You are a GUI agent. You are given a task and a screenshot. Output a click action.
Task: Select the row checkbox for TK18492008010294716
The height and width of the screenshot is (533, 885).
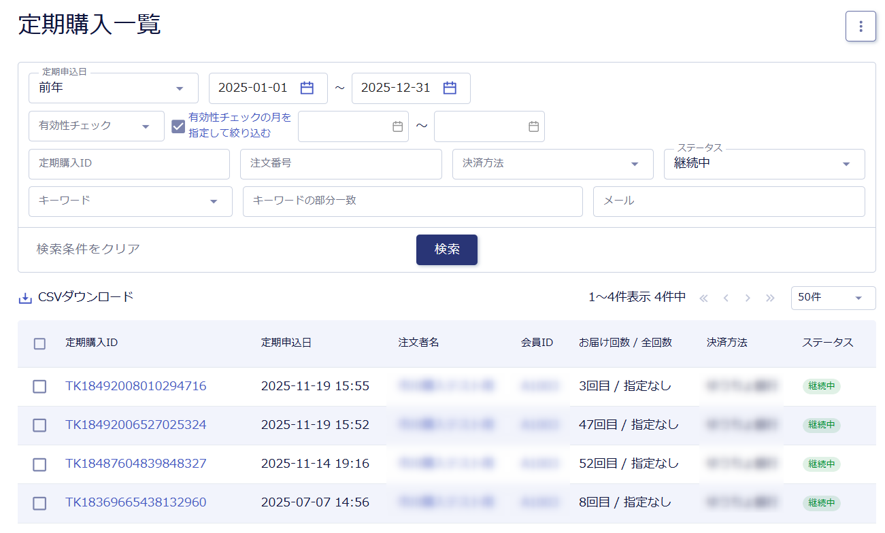39,386
